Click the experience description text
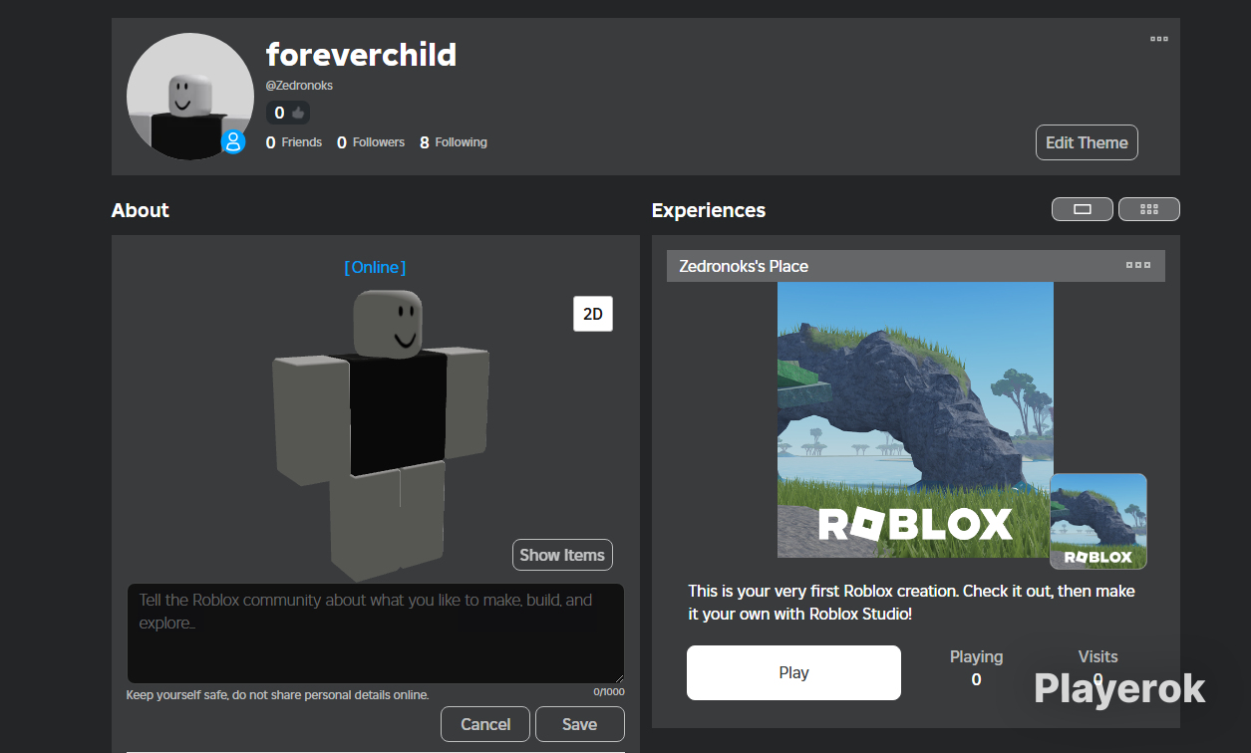 [x=911, y=603]
